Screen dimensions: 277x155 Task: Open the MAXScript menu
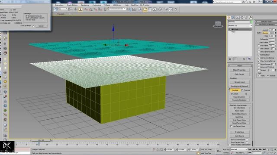[x=117, y=5]
